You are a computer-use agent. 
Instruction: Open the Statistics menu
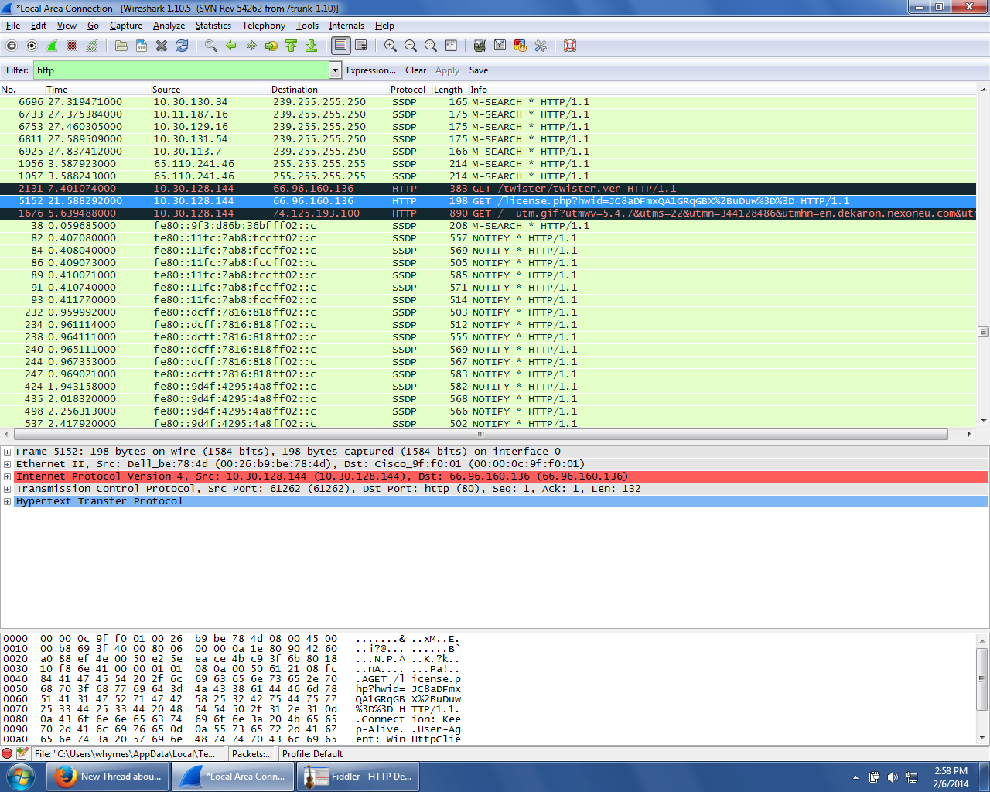tap(213, 26)
